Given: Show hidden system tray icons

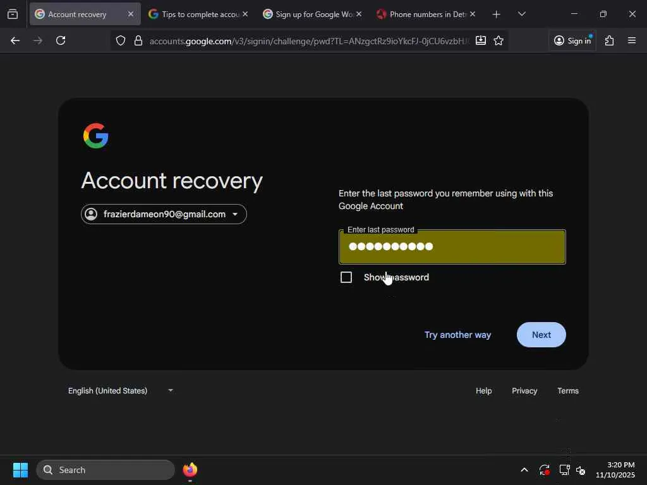Looking at the screenshot, I should pos(524,470).
